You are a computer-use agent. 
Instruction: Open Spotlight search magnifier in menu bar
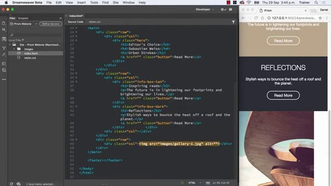tap(316, 3)
